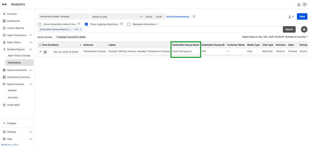Click info icon beside Show ongoing interactions

[121, 24]
